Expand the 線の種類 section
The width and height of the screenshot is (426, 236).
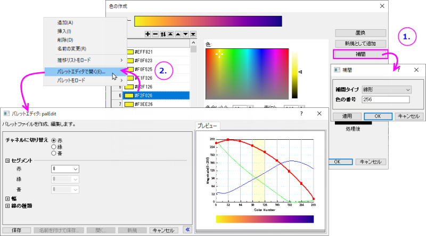click(x=7, y=206)
